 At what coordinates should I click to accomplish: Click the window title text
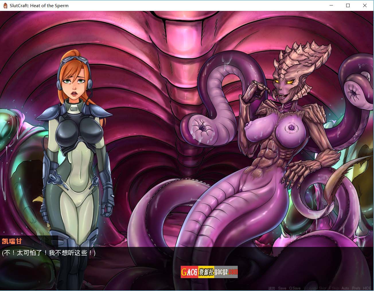[39, 5]
